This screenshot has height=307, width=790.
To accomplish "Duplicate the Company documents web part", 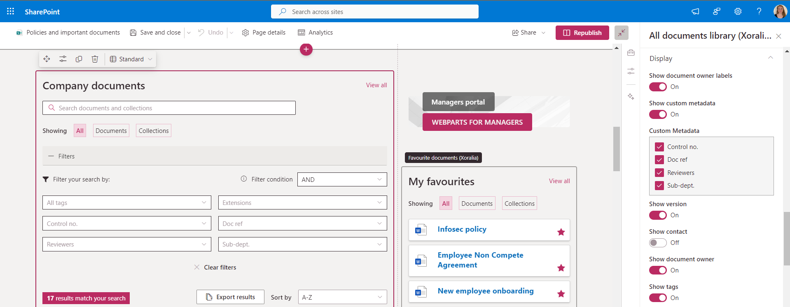I will [79, 59].
